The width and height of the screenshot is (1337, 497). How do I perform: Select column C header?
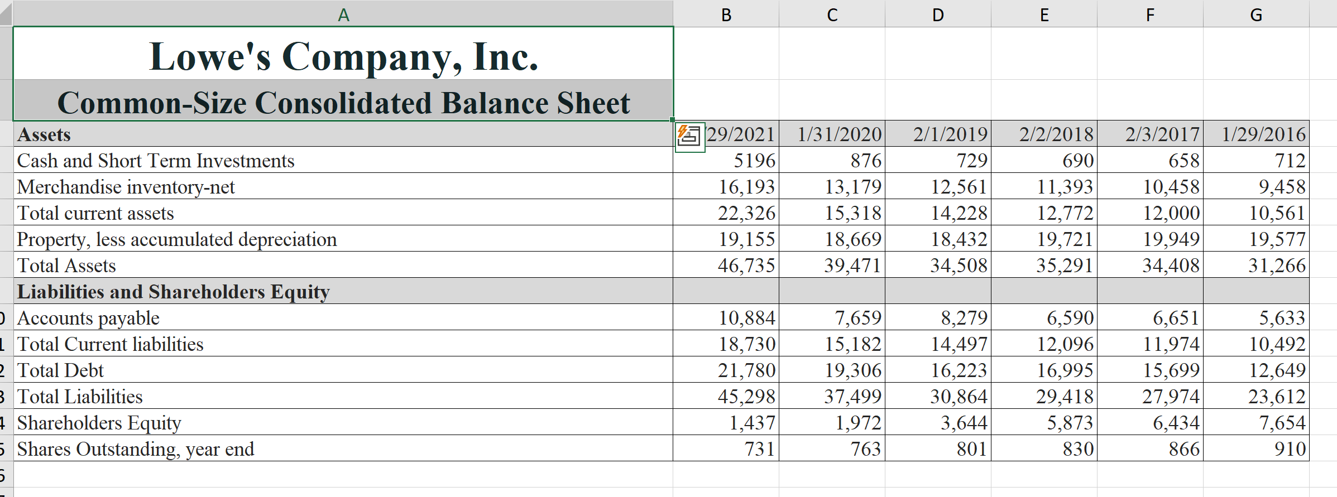(x=832, y=13)
